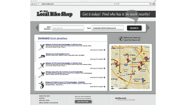Viewport: 186px width, 105px height.
Task: Click inside the your location field
Action: point(68,28)
